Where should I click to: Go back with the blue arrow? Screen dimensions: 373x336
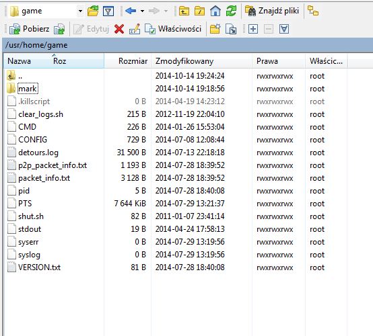tap(131, 11)
